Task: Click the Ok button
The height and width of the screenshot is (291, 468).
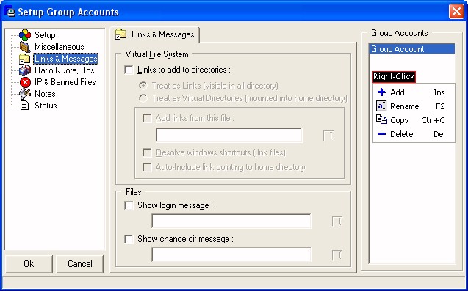Action: 29,264
